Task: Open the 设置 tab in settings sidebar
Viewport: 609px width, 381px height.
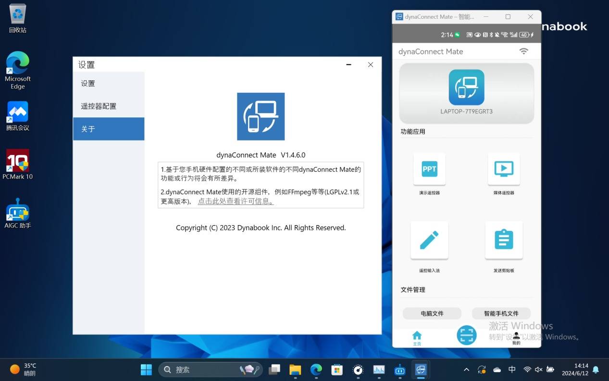Action: [109, 83]
